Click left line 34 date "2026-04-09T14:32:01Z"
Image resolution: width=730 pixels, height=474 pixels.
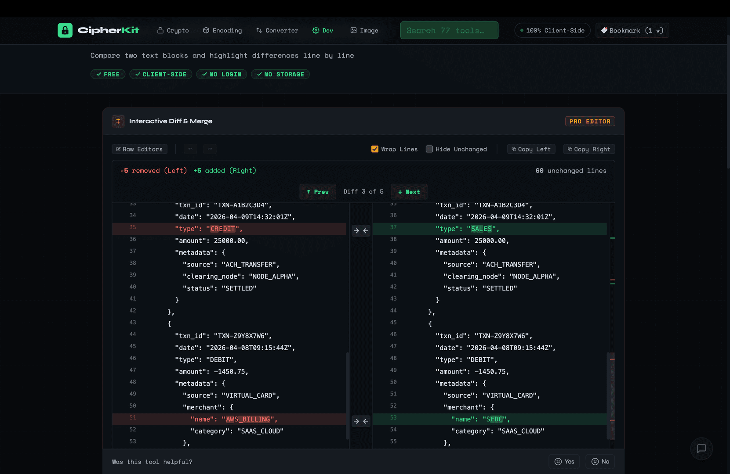point(235,217)
